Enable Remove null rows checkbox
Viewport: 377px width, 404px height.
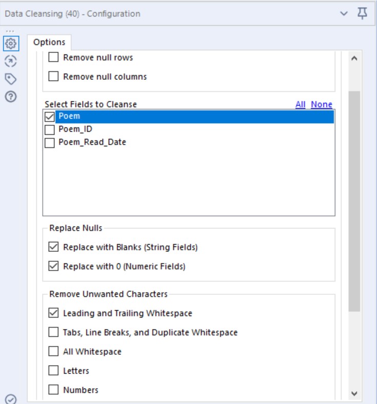pos(53,57)
